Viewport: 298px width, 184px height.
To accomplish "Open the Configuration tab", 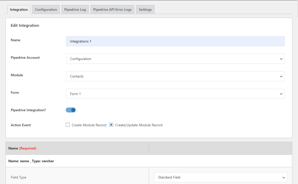I will (x=46, y=9).
